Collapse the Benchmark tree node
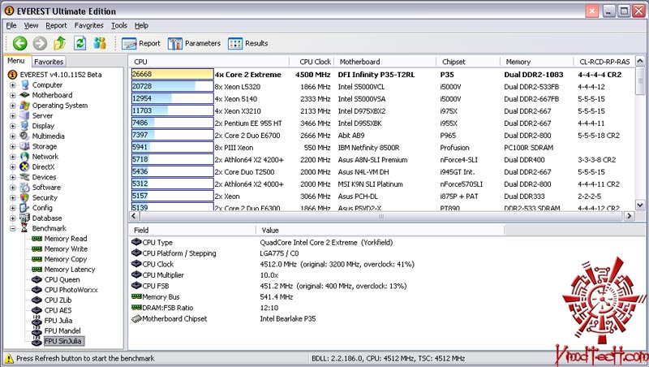Viewport: 649px width, 367px height. (13, 229)
